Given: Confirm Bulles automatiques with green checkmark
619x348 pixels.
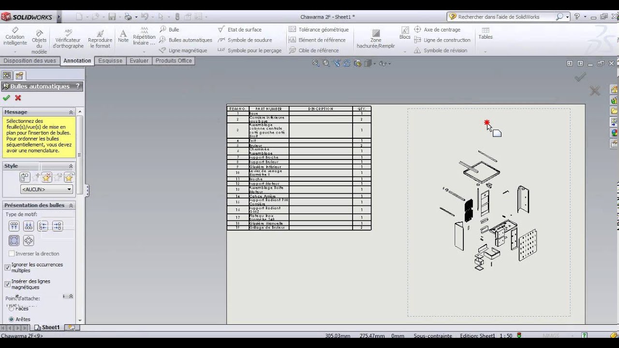Looking at the screenshot, I should [6, 98].
